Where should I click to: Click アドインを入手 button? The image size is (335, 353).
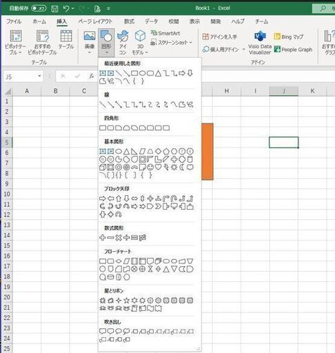(x=219, y=37)
